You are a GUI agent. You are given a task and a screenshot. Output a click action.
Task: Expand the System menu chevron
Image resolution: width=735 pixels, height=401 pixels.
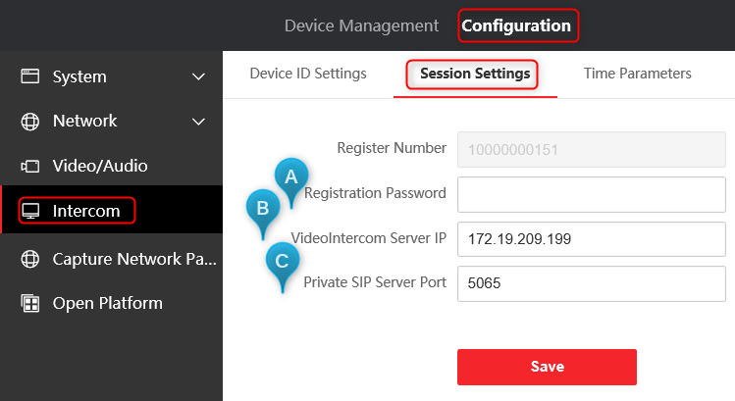pos(199,76)
